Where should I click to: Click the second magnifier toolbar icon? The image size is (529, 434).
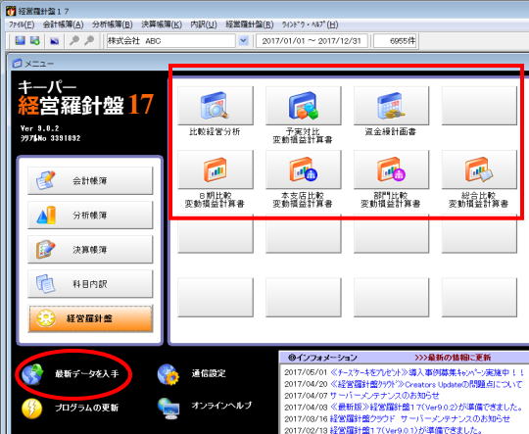coord(89,41)
